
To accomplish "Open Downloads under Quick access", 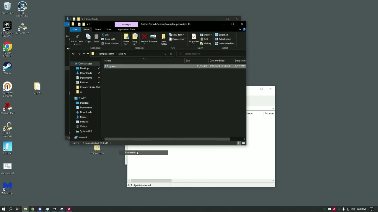I will point(86,73).
